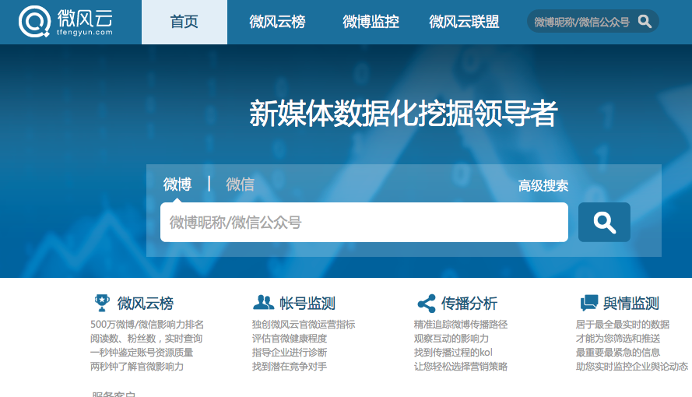The image size is (692, 397).
Task: Click the chat bubbles icon beside 舆情监测
Action: (x=589, y=303)
